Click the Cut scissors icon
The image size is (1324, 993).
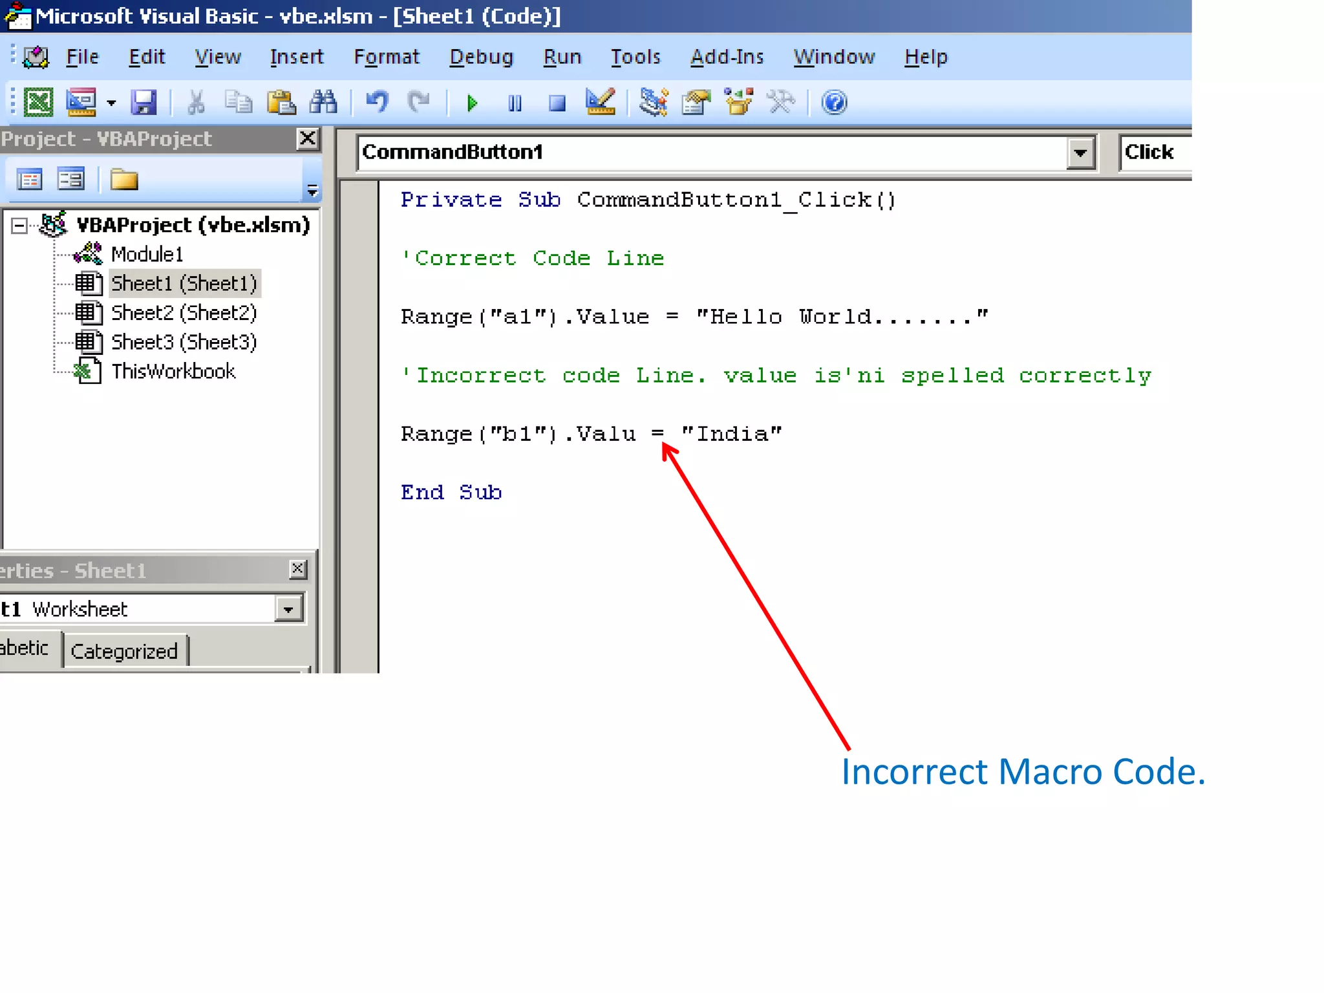[x=196, y=102]
